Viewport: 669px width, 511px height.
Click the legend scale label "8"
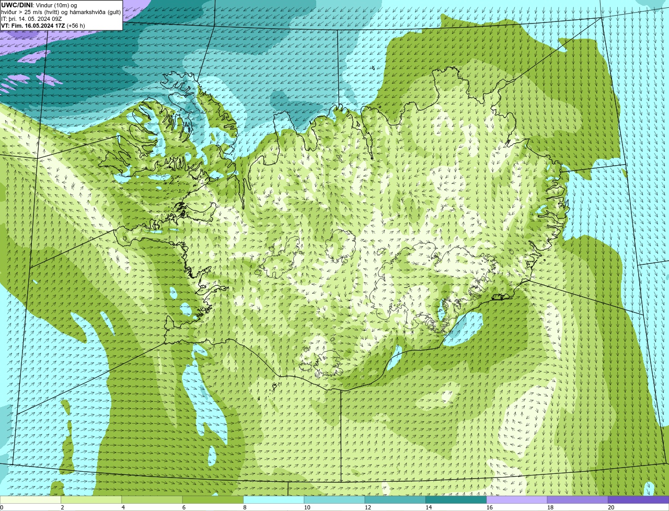pyautogui.click(x=245, y=507)
